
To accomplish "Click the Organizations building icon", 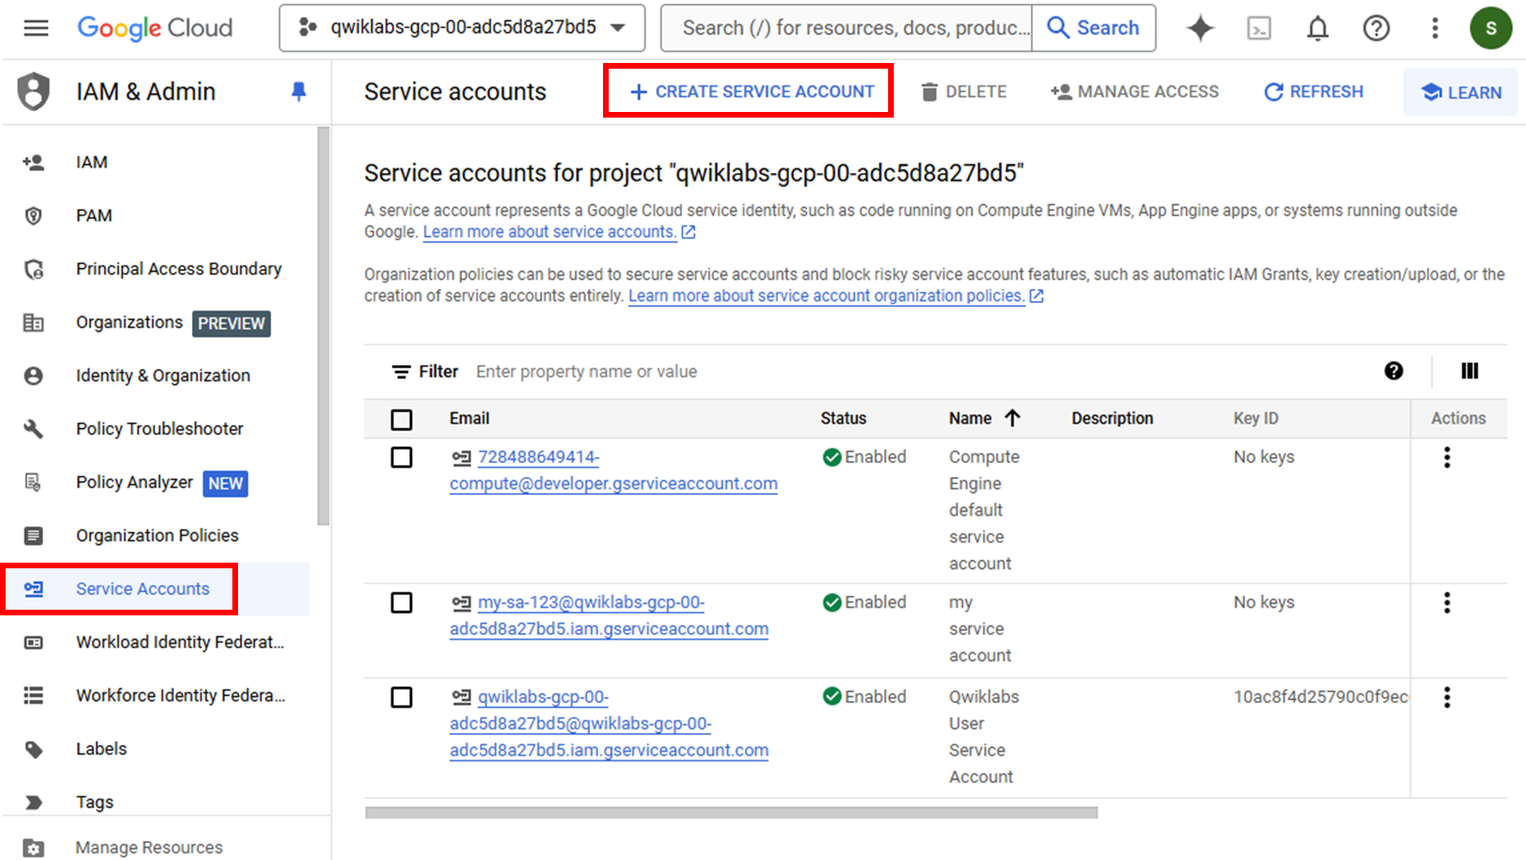I will coord(34,323).
